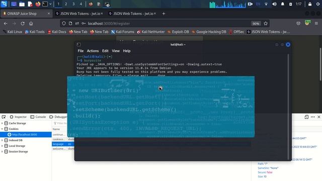Select the http://localhost:3000 cookies entry
This screenshot has width=322, height=181.
coord(26,135)
